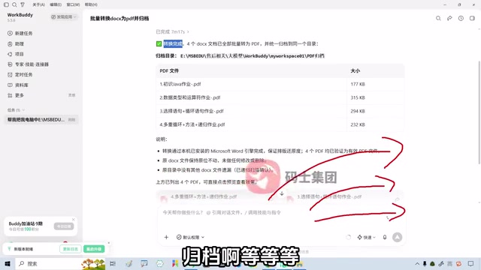Screen dimensions: 481x270
Task: Show hidden system tray icons chevron
Action: point(417,263)
